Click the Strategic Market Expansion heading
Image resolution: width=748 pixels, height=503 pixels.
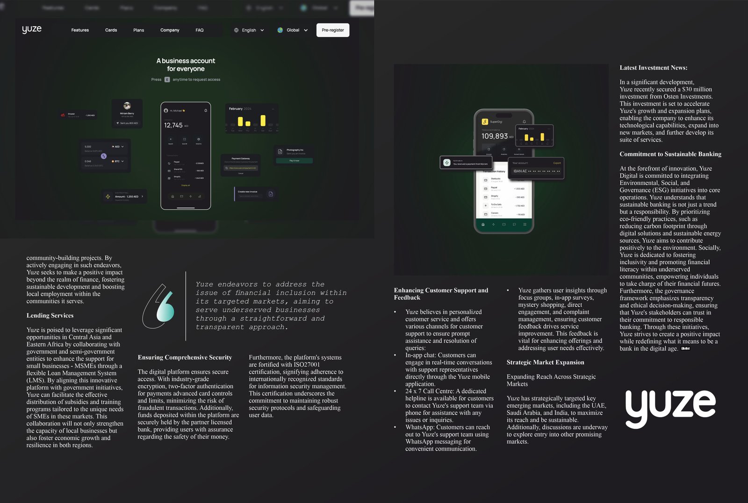click(546, 362)
